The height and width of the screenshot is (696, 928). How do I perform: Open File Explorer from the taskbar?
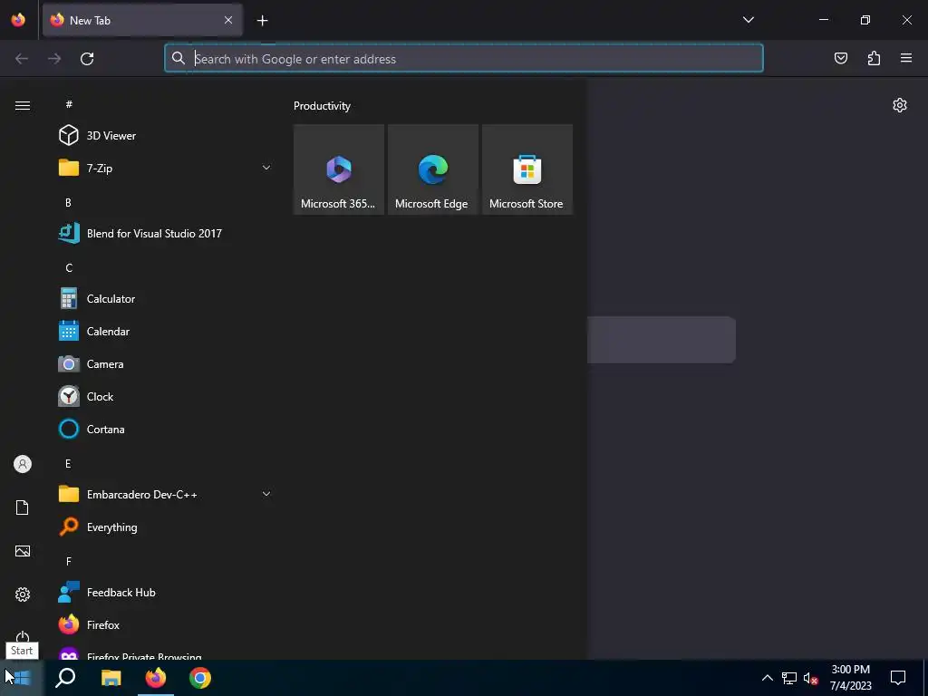pyautogui.click(x=111, y=678)
